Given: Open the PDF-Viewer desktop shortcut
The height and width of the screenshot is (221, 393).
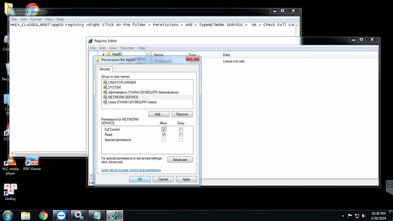Looking at the screenshot, I should click(32, 164).
